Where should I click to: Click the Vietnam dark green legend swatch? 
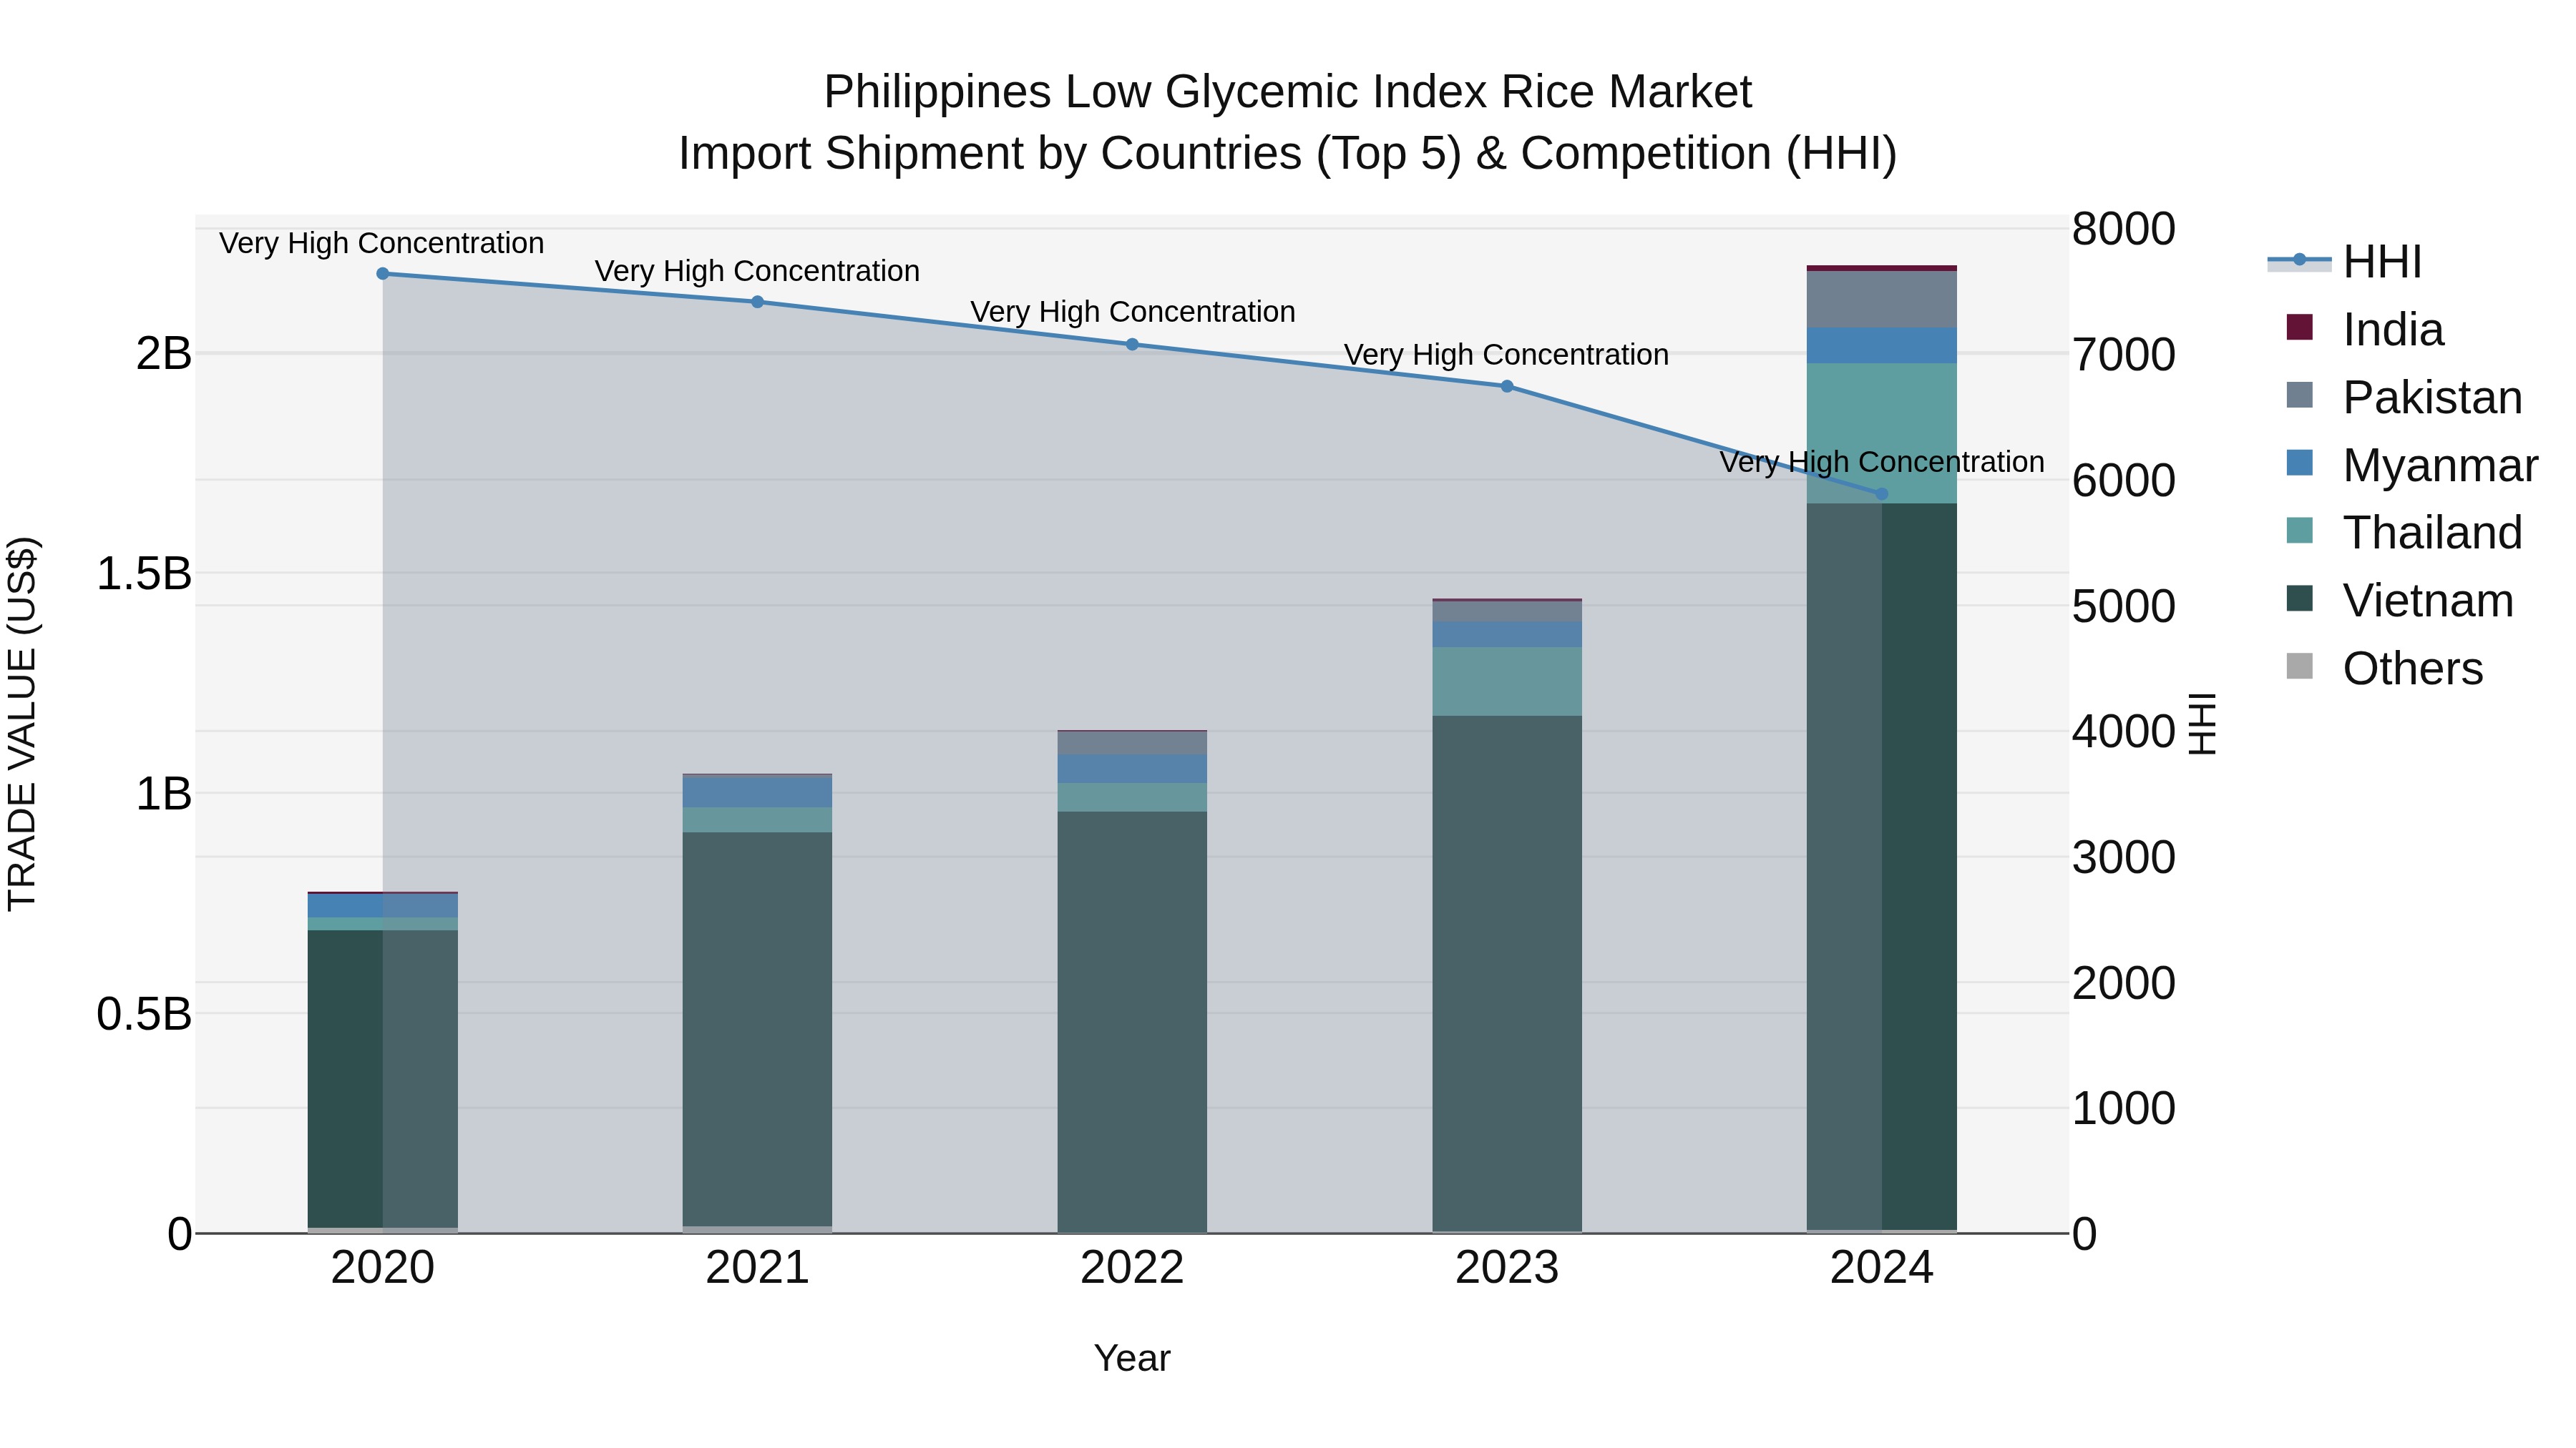2300,599
